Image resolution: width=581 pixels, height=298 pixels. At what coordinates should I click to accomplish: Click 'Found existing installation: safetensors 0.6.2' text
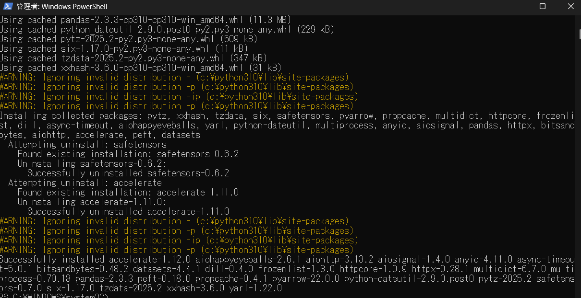(128, 154)
